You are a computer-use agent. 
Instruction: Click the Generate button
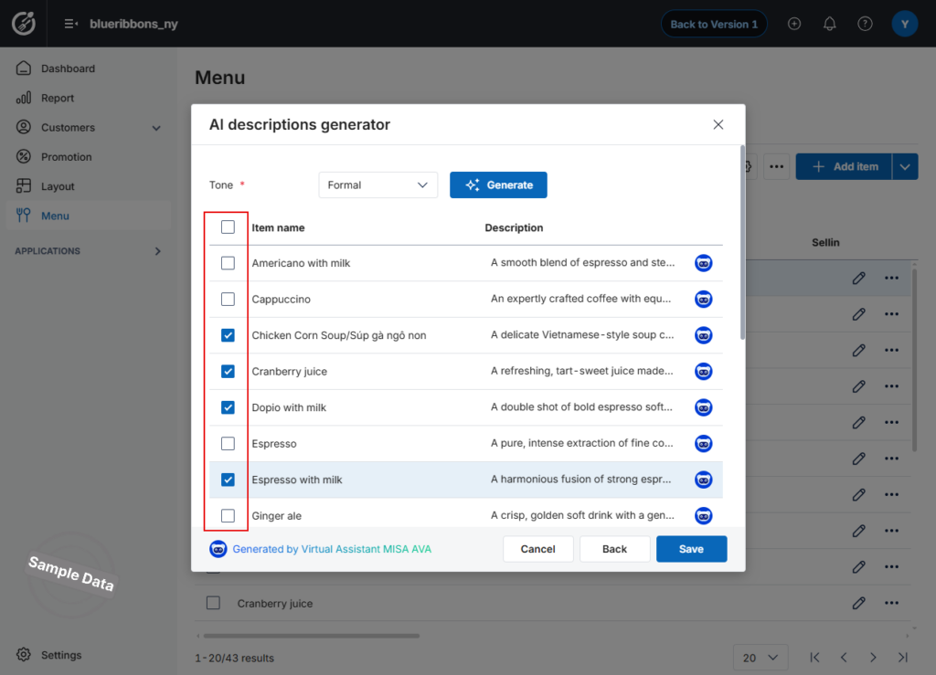(x=498, y=185)
